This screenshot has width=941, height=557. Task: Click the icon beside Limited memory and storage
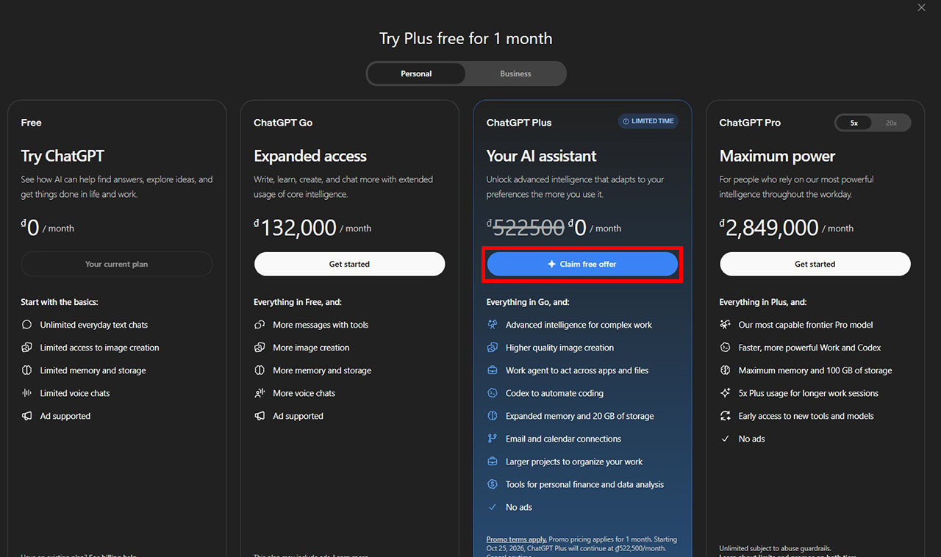coord(27,370)
